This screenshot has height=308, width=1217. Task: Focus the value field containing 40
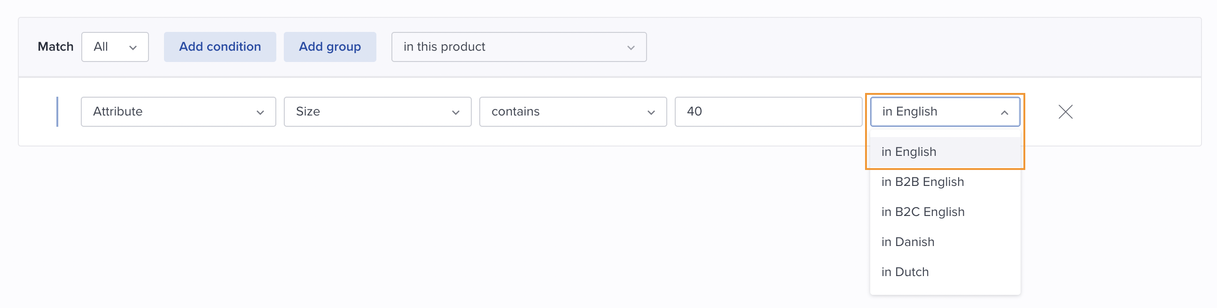click(x=768, y=111)
